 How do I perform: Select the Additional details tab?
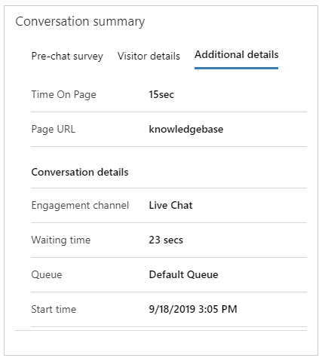236,54
